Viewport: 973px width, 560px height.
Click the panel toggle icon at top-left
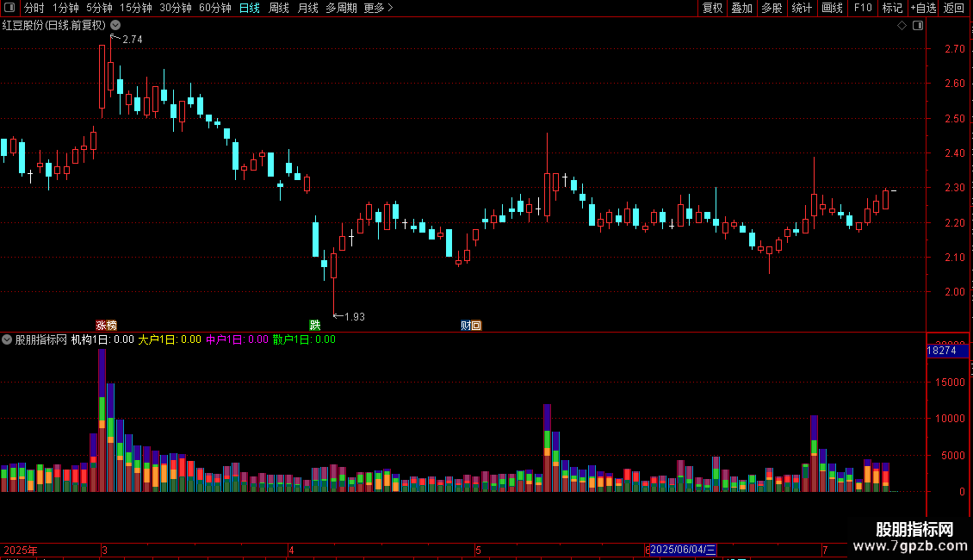coord(9,8)
